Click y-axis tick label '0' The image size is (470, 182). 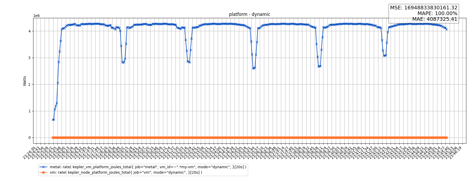[x=30, y=138]
